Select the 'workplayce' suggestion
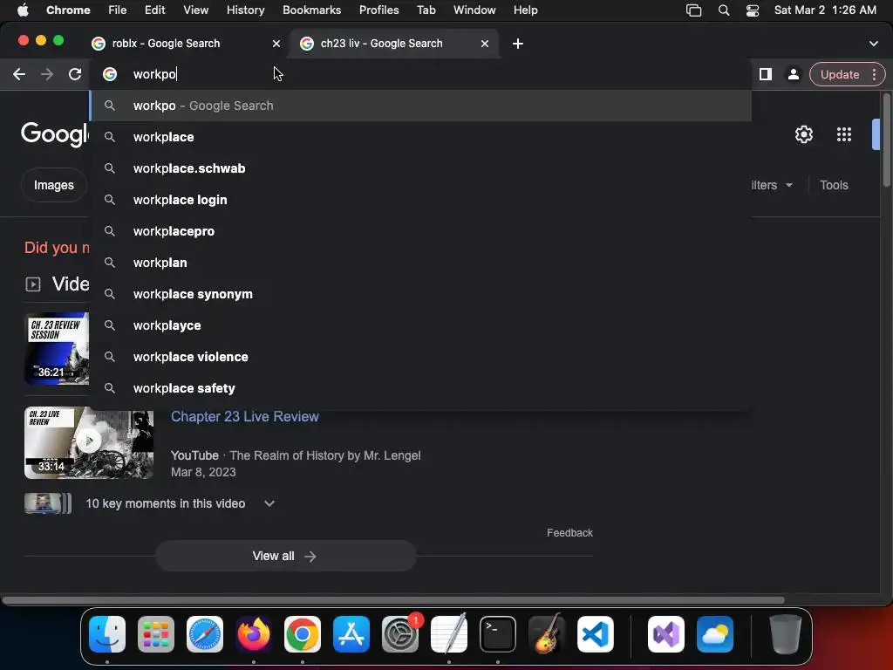The image size is (893, 670). pyautogui.click(x=421, y=325)
